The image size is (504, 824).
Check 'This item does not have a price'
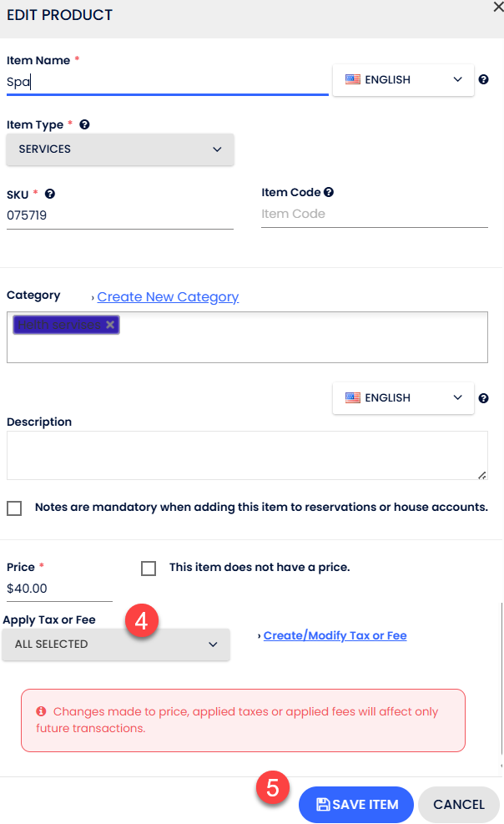click(149, 568)
